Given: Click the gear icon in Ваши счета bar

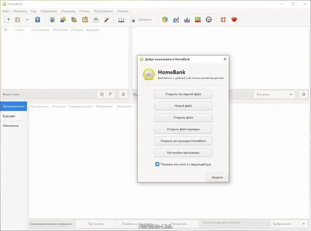Looking at the screenshot, I should 123,94.
